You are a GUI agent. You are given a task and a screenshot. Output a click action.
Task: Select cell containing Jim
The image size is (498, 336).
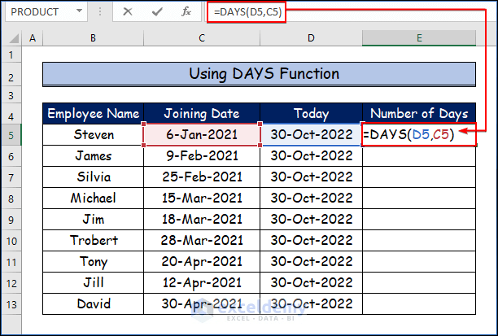coord(93,219)
